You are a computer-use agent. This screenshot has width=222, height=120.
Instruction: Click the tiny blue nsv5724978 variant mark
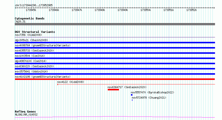(132, 100)
